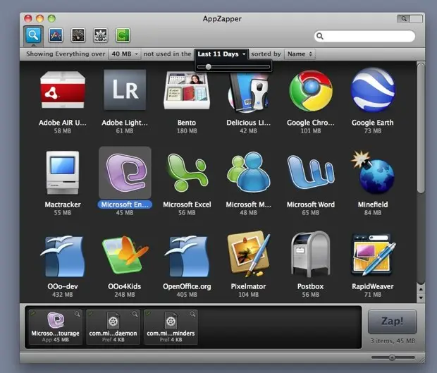This screenshot has width=437, height=373.
Task: Reveal Microso...tourage file with magnifier icon
Action: click(x=78, y=314)
